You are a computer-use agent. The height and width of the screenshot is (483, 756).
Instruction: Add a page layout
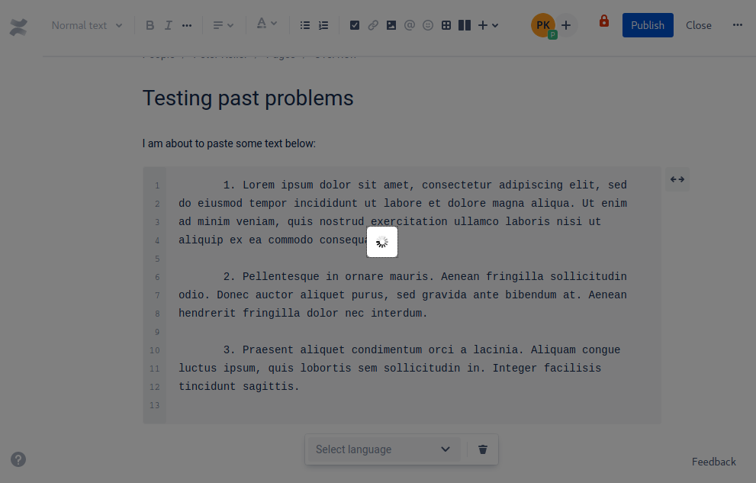pyautogui.click(x=465, y=24)
